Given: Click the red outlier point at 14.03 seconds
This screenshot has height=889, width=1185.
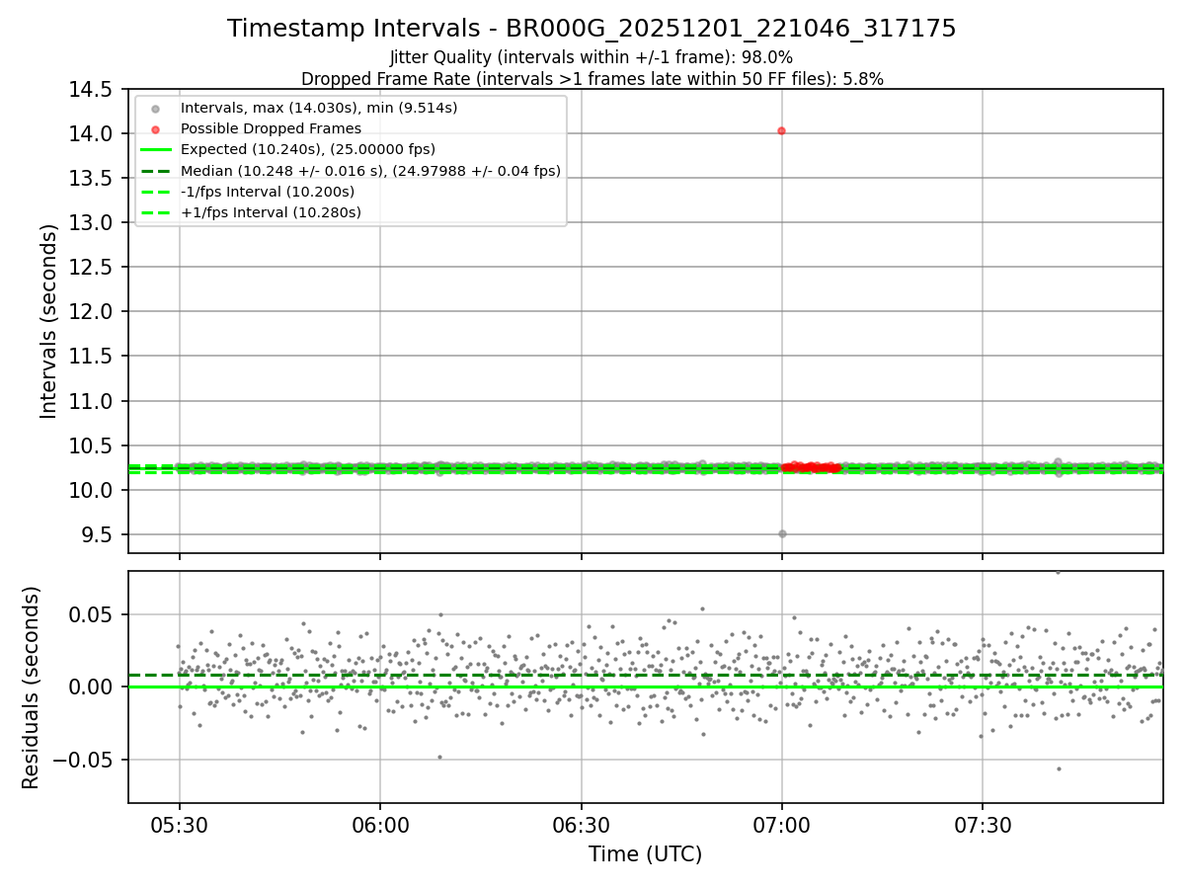Looking at the screenshot, I should point(781,130).
